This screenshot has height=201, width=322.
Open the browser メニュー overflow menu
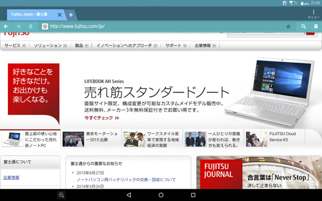coord(313,14)
